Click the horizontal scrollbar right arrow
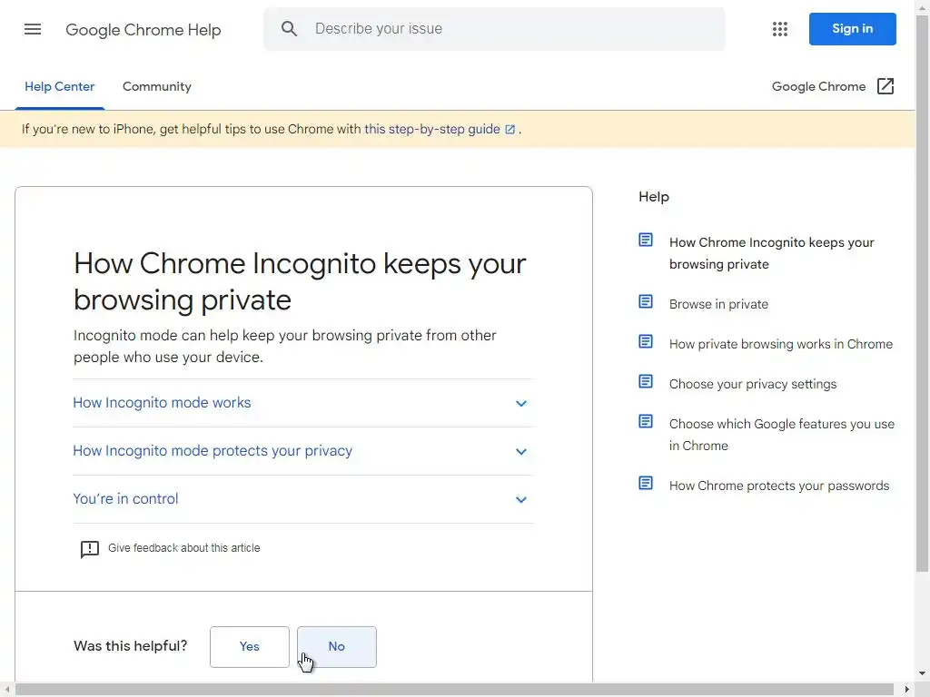Viewport: 930px width, 697px height. coord(906,690)
